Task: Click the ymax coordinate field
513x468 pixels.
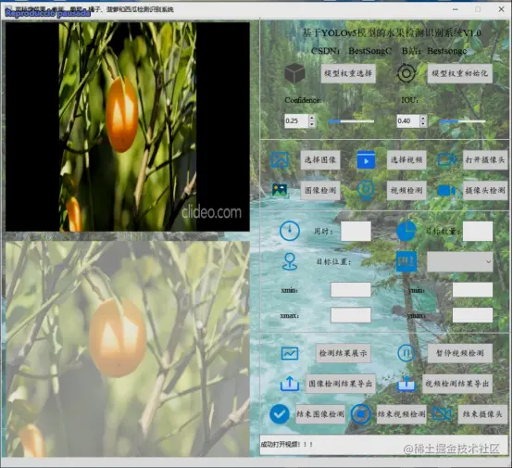Action: [x=472, y=315]
